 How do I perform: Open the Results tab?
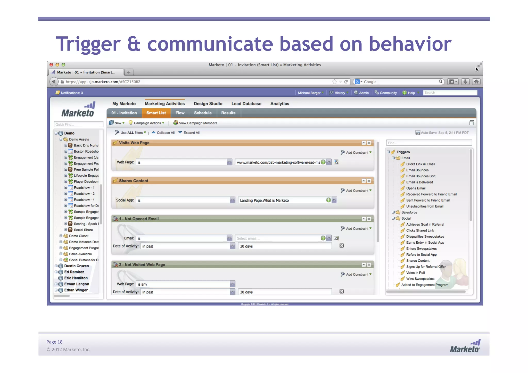pos(228,113)
